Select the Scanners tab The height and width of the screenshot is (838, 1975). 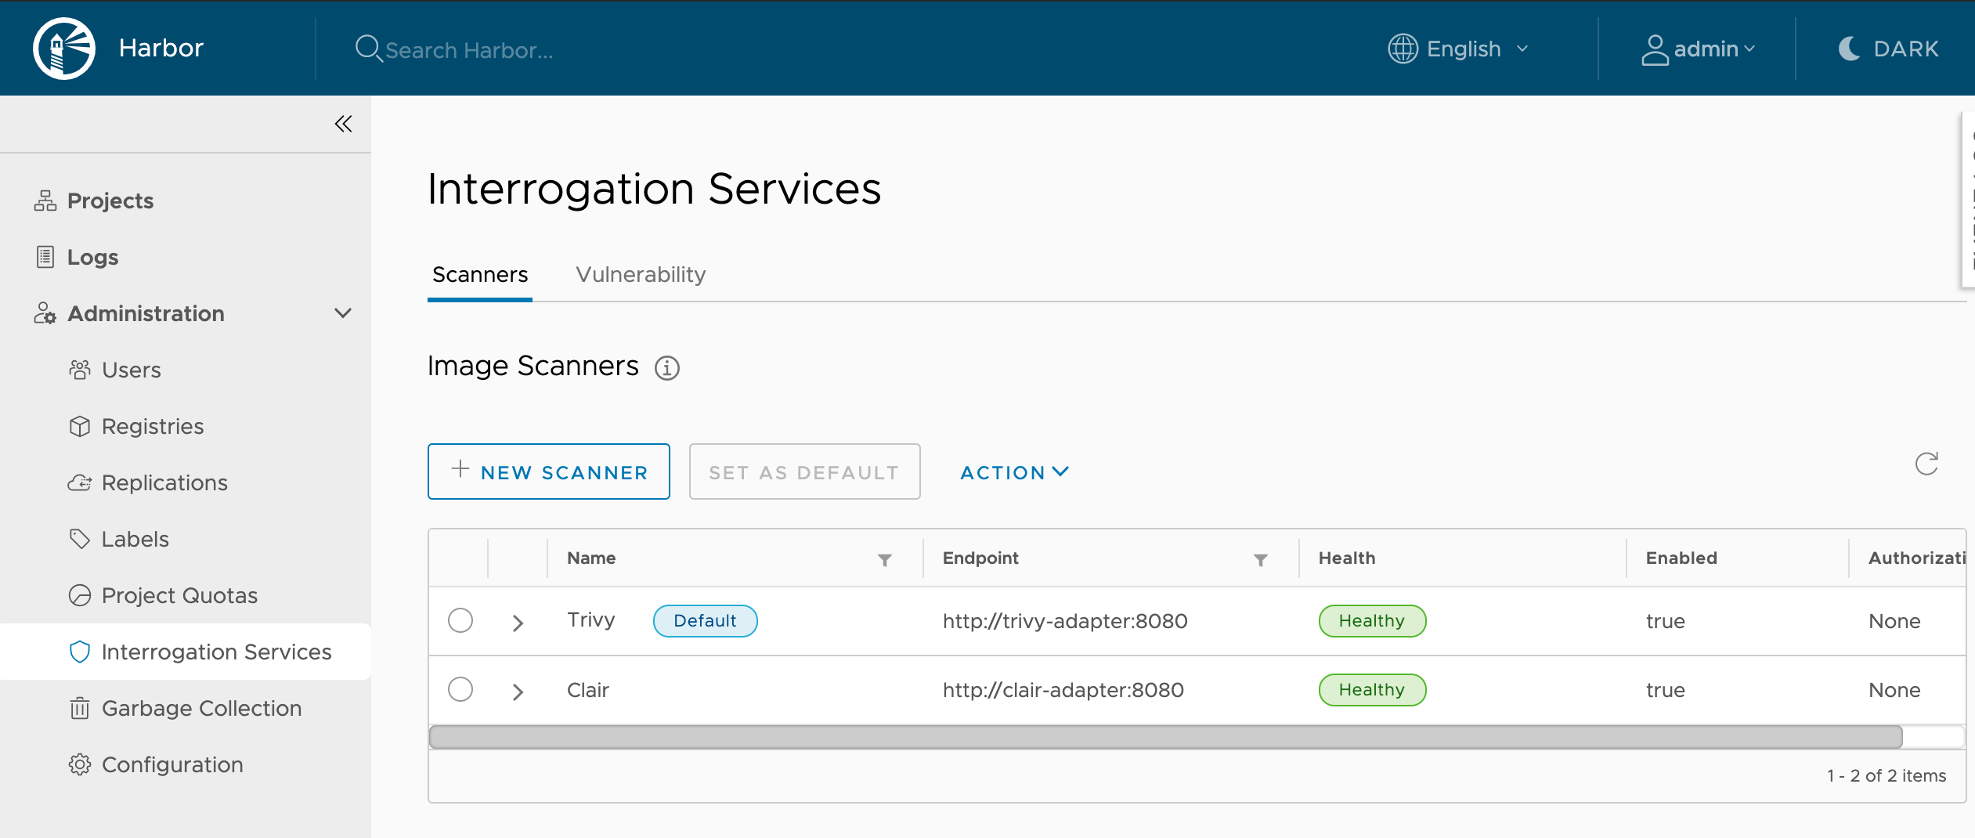click(480, 274)
